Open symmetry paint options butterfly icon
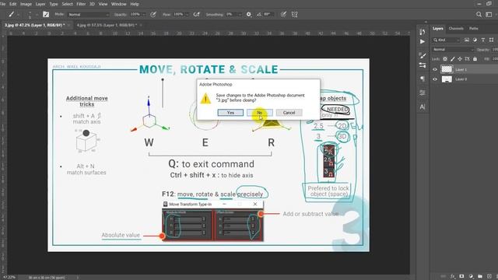Screen dimensions: 498x280 point(295,14)
